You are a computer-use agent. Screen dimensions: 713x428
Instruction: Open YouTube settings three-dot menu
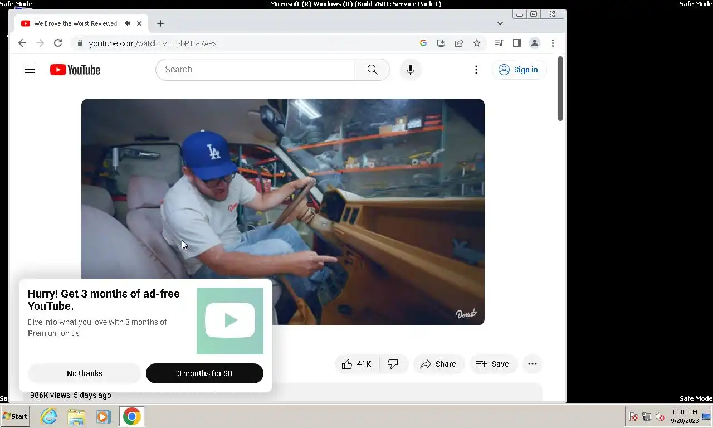(x=476, y=70)
